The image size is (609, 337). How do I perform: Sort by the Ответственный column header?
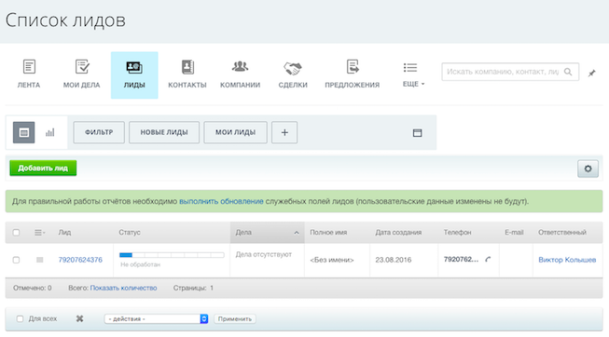562,233
